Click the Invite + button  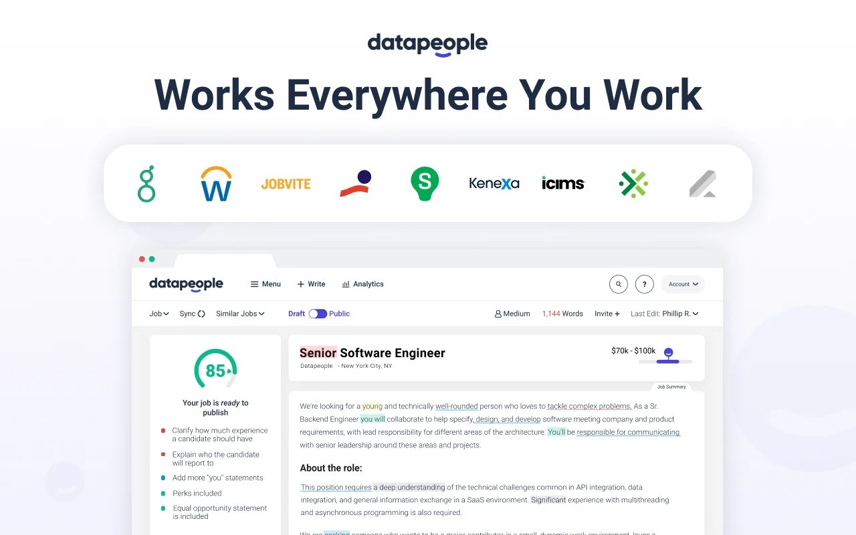pos(607,314)
